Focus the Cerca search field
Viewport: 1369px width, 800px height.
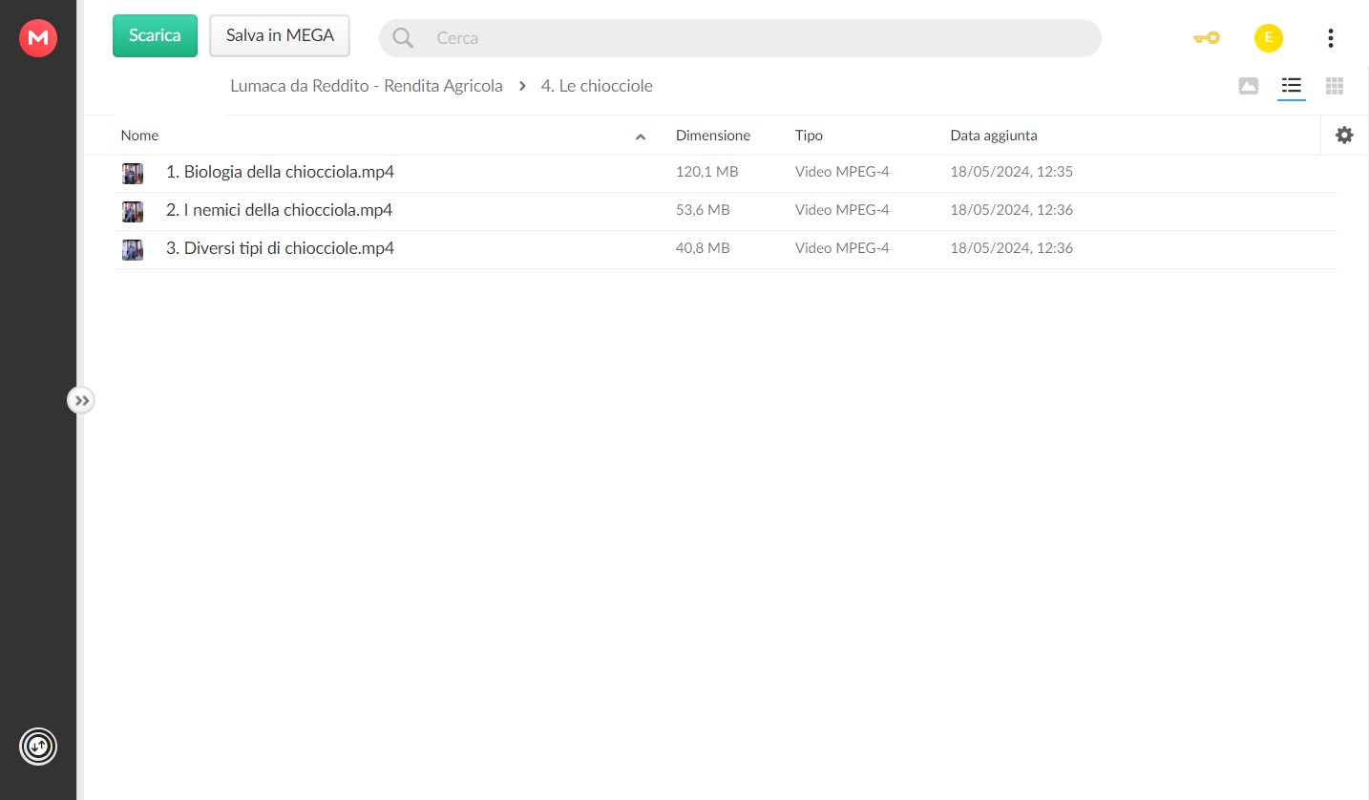pos(740,38)
